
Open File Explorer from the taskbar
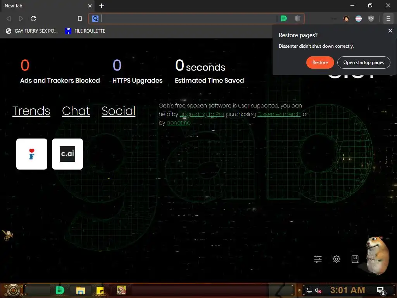81,290
